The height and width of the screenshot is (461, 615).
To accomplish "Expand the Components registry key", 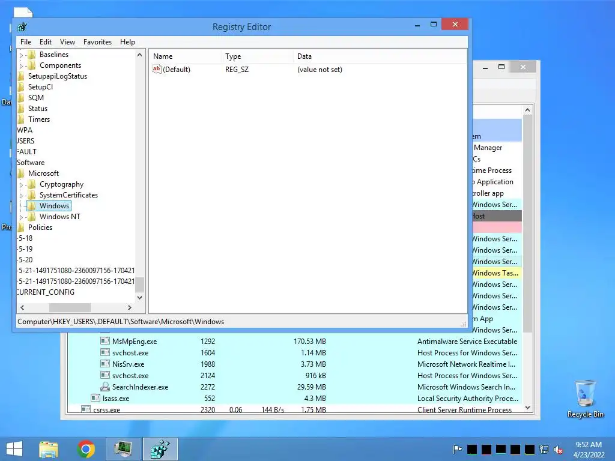I will [22, 66].
